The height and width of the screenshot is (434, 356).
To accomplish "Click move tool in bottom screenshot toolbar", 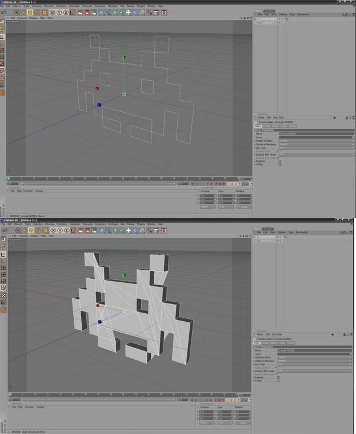I will pyautogui.click(x=25, y=230).
